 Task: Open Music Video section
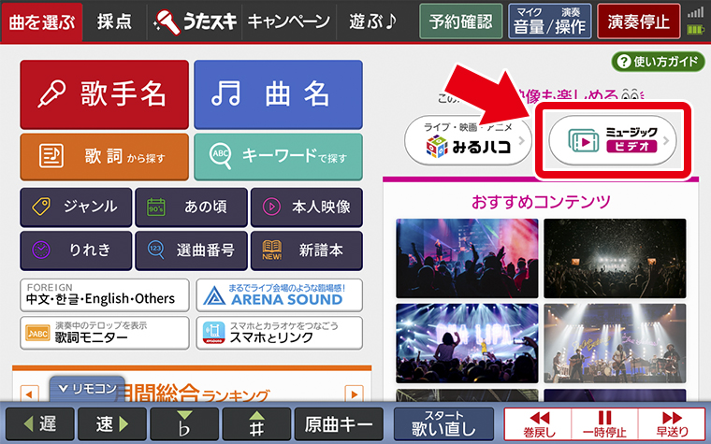point(613,140)
